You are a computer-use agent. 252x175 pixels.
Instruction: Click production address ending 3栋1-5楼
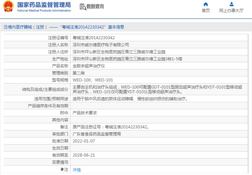[127, 59]
